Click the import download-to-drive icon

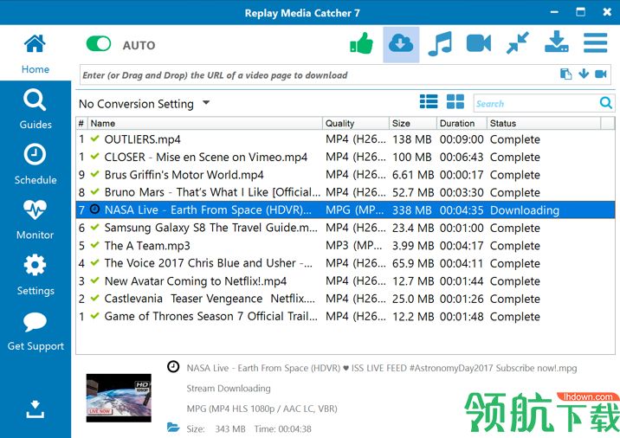click(x=557, y=42)
